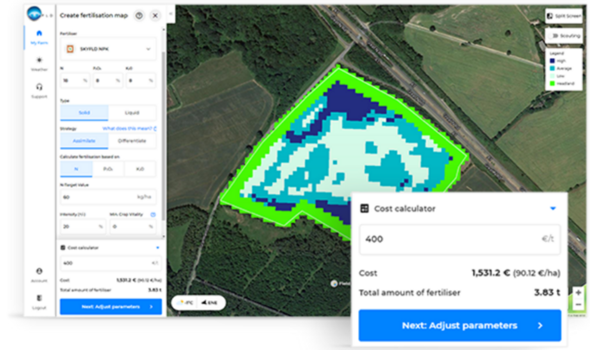The image size is (590, 350).
Task: Zoom out of the map with the minus button
Action: pyautogui.click(x=578, y=305)
